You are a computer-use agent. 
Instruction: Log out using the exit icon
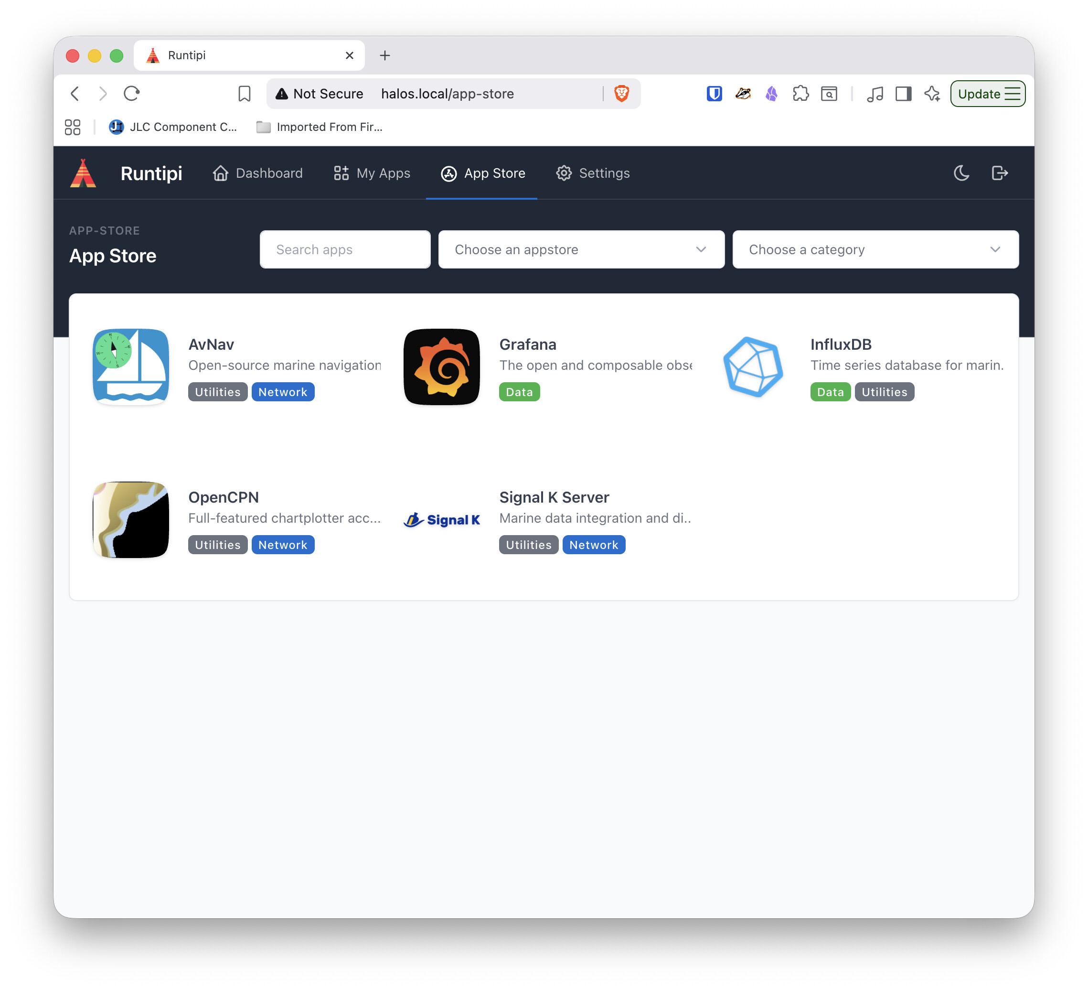pyautogui.click(x=1000, y=173)
